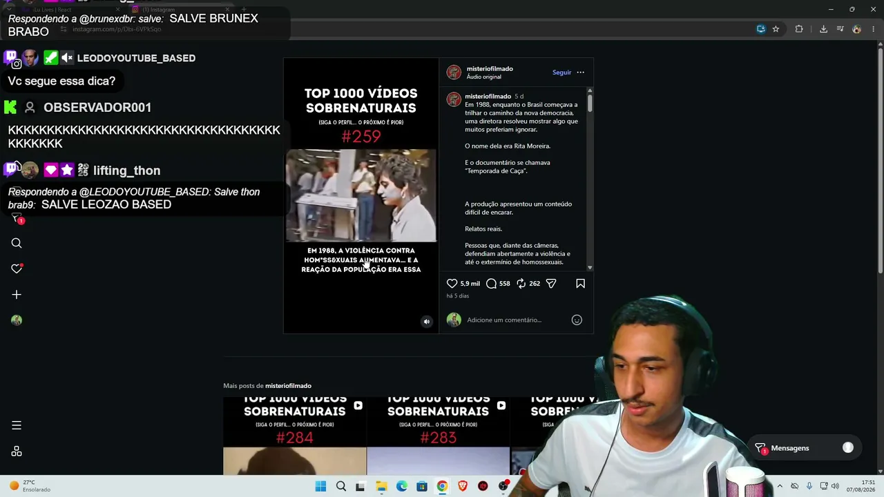Viewport: 884px width, 497px height.
Task: Open the hamburger More menu in sidebar
Action: click(17, 425)
